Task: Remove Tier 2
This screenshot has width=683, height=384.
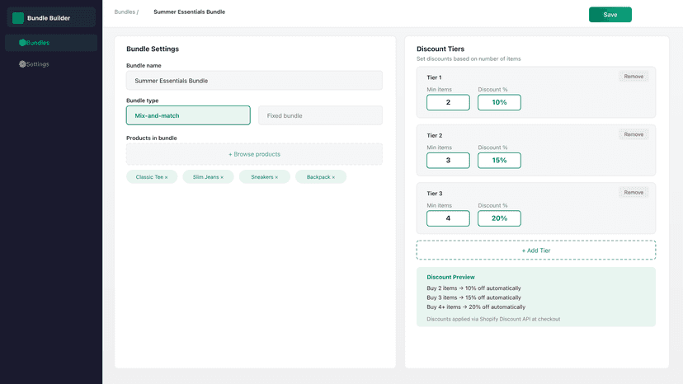Action: click(634, 134)
